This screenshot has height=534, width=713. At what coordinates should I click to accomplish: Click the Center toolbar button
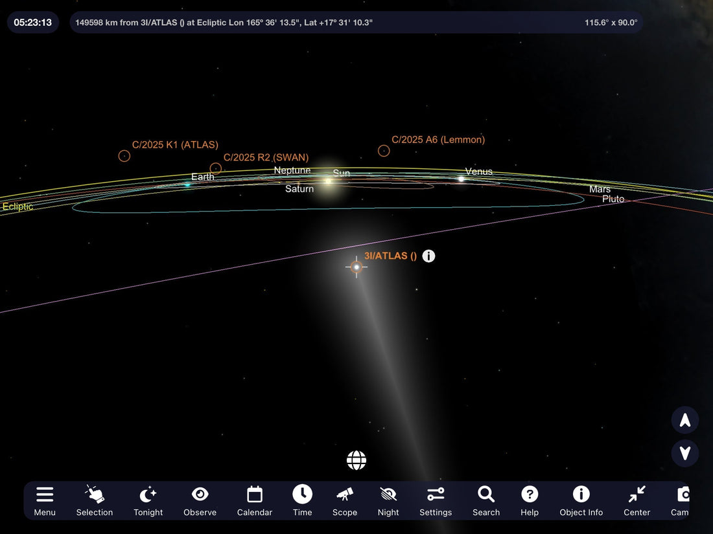[x=637, y=495]
